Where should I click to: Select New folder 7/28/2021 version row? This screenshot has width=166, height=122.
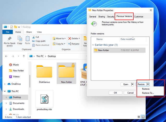click(120, 50)
